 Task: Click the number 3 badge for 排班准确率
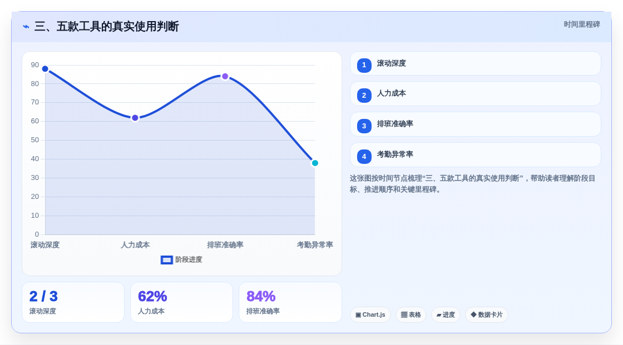[364, 126]
